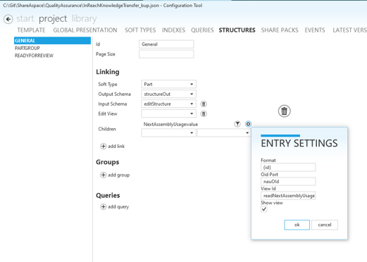
Task: Select the STRUCTURES tab
Action: tap(237, 30)
